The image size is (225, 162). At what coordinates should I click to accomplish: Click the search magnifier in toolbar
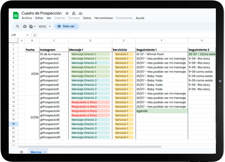(18, 26)
